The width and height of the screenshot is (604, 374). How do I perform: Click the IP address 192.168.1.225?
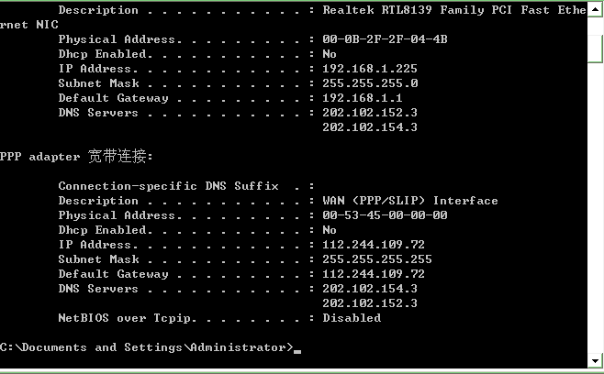pos(370,69)
